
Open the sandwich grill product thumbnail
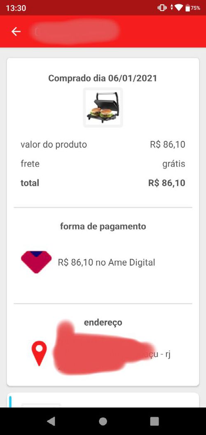click(x=103, y=108)
